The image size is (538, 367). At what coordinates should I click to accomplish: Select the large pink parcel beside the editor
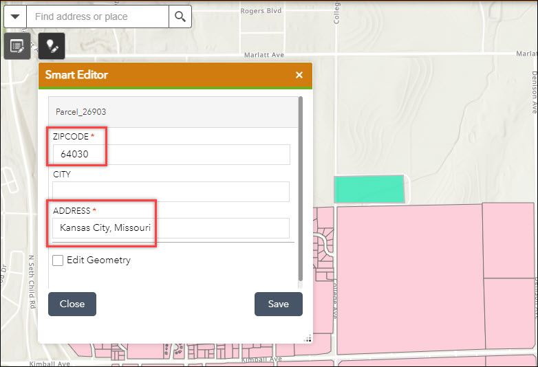pyautogui.click(x=409, y=275)
